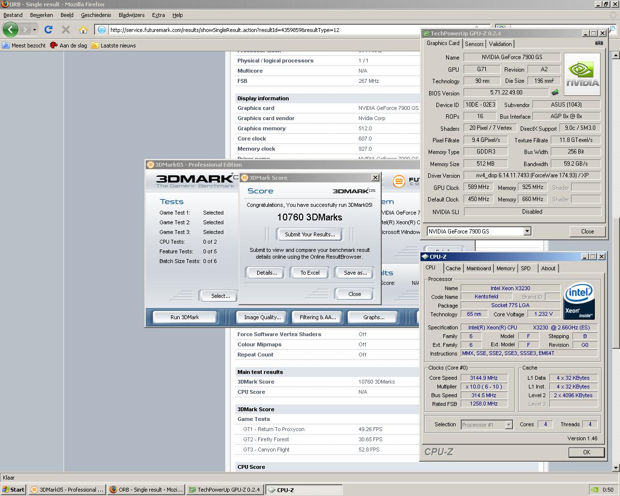Viewport: 620px width, 496px height.
Task: Switch to Validation tab in GPU-Z
Action: point(500,44)
